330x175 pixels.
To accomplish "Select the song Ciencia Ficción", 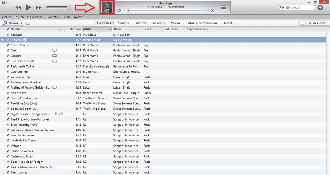I will 20,77.
